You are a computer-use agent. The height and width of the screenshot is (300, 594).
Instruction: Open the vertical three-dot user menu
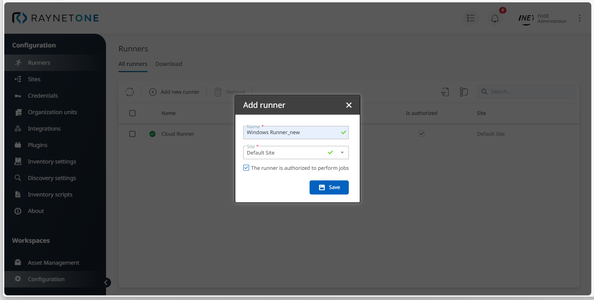pyautogui.click(x=579, y=18)
